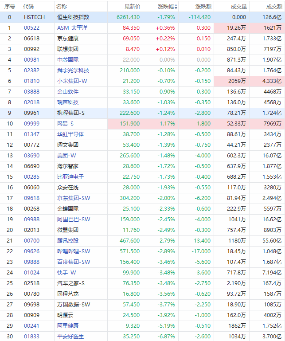The height and width of the screenshot is (341, 285).
Task: Select 海尔智家 stock name
Action: pyautogui.click(x=68, y=166)
